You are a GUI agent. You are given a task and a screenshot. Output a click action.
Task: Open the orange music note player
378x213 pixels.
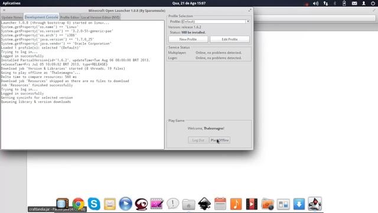pos(236,204)
